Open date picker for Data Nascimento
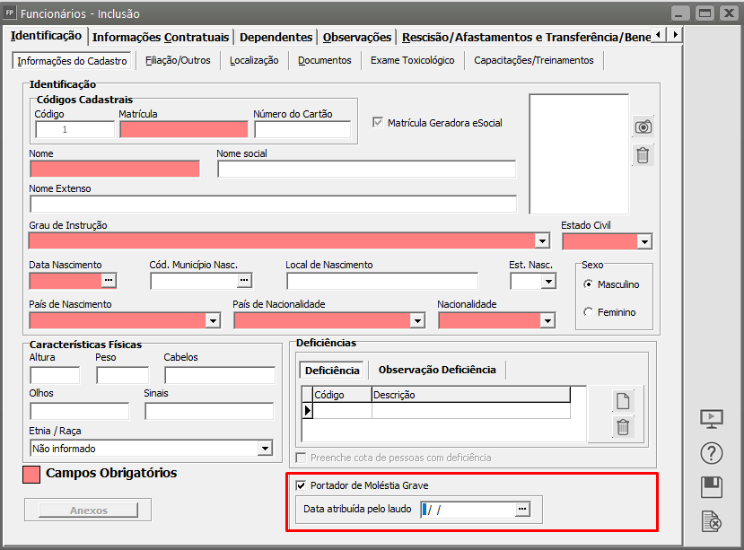Screen dimensions: 744x550 click(109, 281)
